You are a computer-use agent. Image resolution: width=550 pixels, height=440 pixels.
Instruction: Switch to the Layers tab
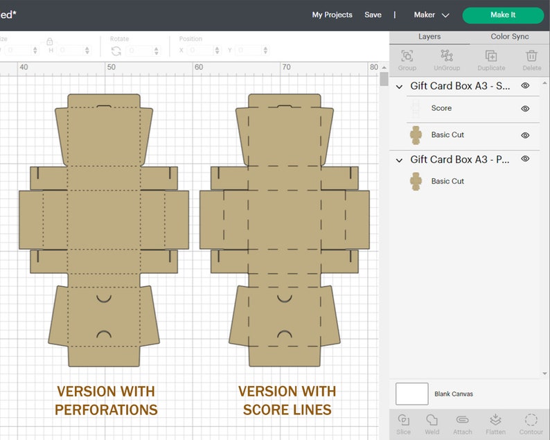pyautogui.click(x=429, y=37)
